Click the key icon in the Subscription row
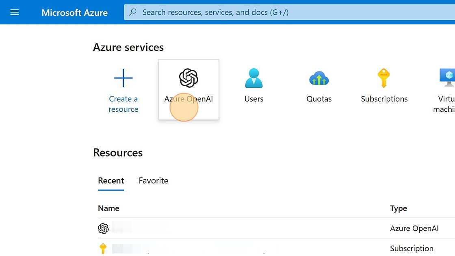455x256 pixels. pyautogui.click(x=103, y=249)
